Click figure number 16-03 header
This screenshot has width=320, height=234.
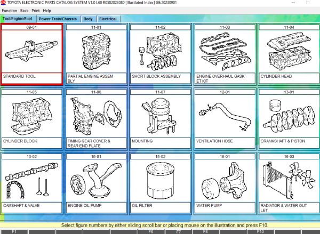(x=289, y=157)
